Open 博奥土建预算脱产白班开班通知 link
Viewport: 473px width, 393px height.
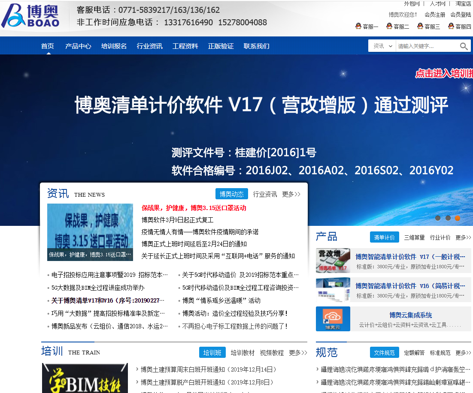pyautogui.click(x=207, y=382)
